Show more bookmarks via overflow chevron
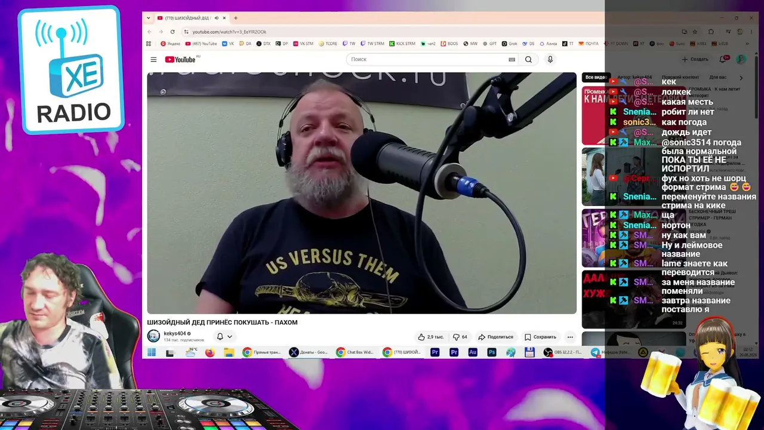 pyautogui.click(x=747, y=44)
